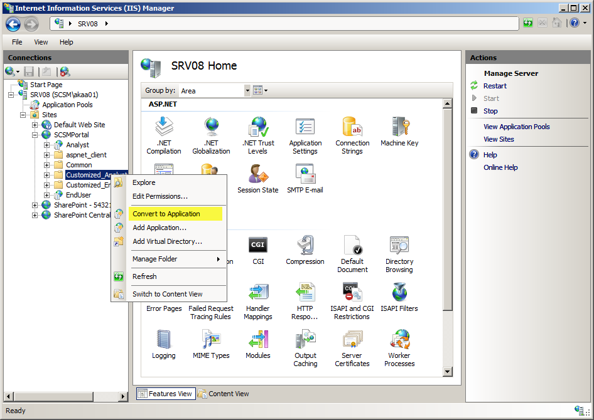594x420 pixels.
Task: Click the help question mark toolbar icon
Action: coord(575,23)
